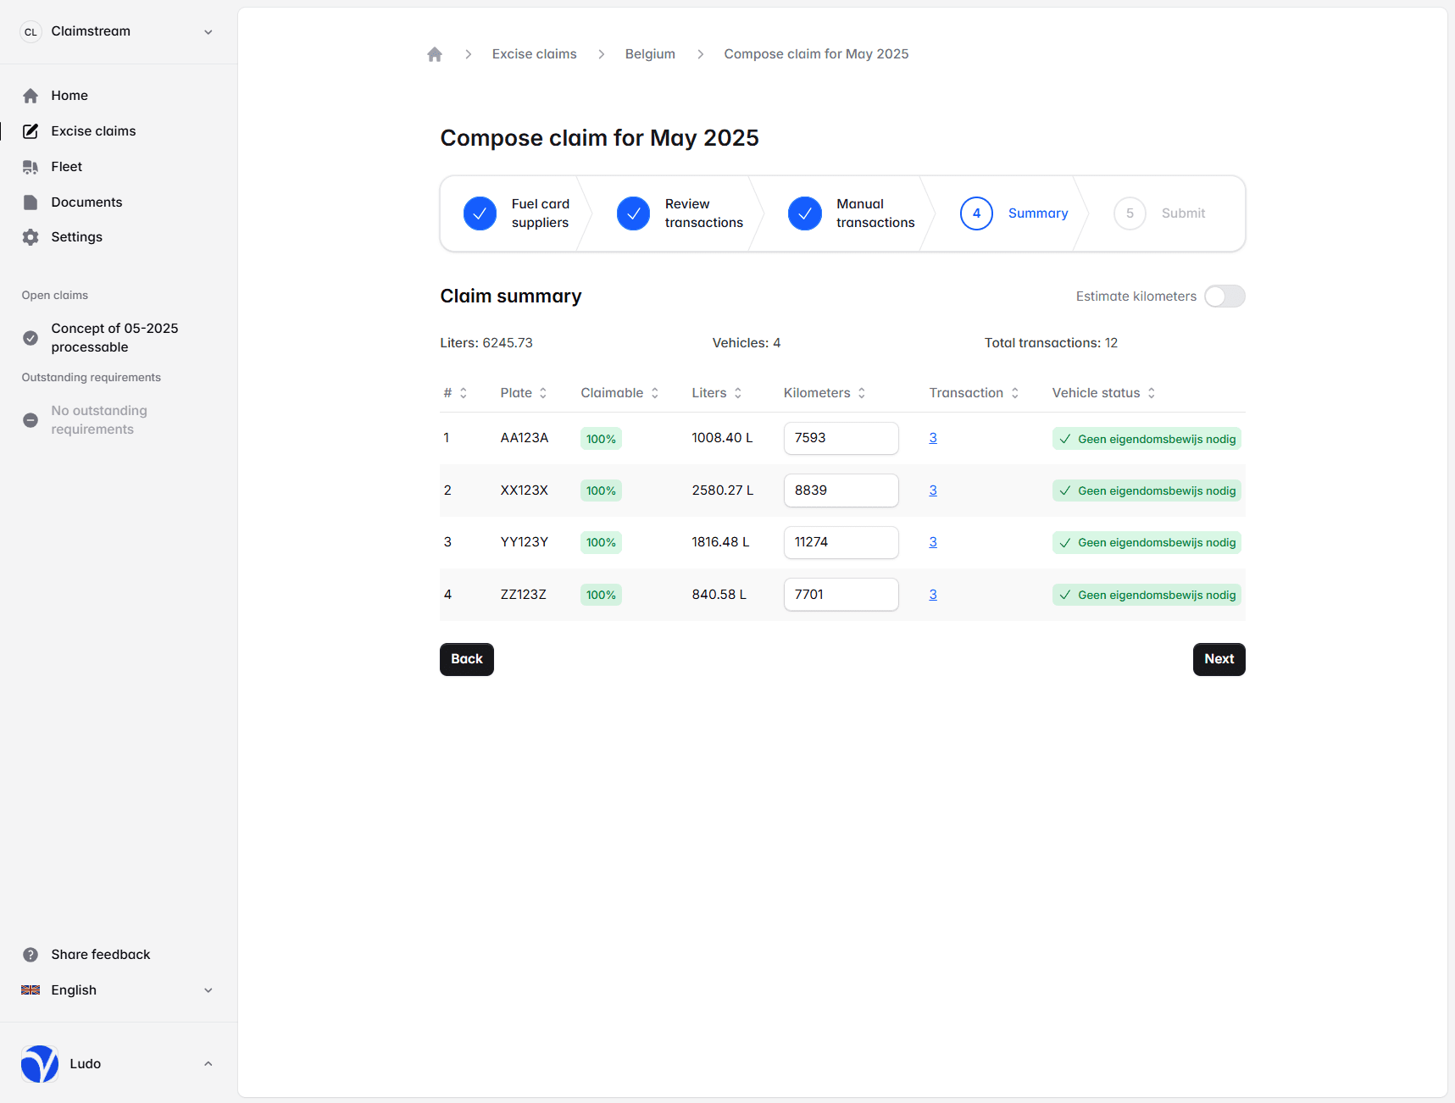Open the English language selector
The height and width of the screenshot is (1103, 1455).
point(117,990)
